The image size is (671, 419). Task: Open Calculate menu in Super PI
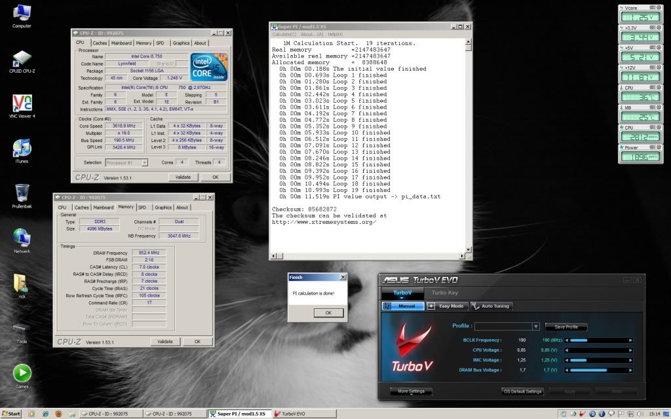pyautogui.click(x=284, y=34)
